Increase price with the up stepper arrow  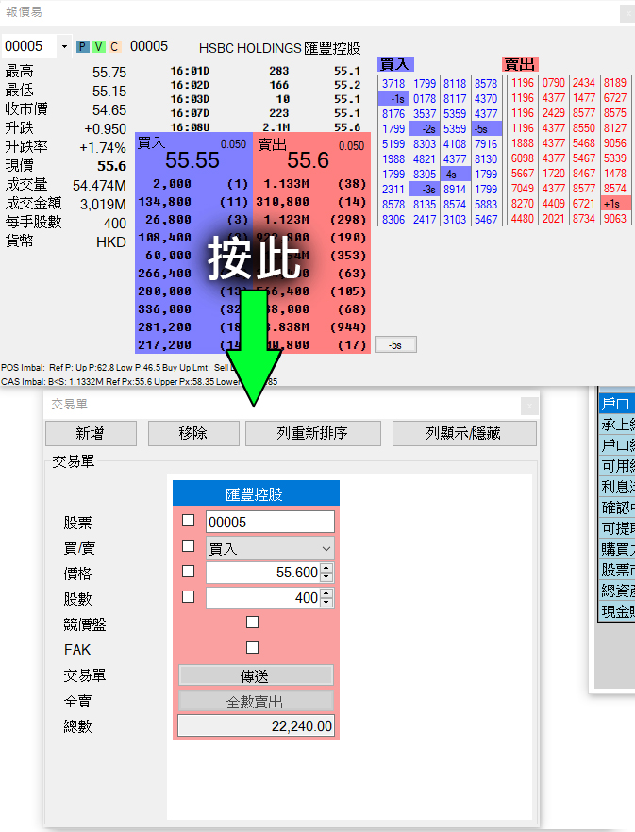coord(327,568)
